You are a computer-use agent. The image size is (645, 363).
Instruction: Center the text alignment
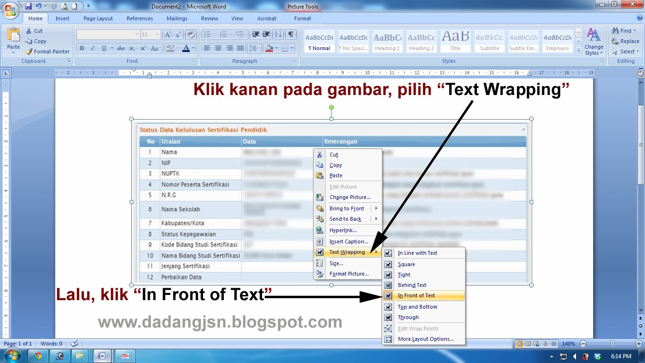pyautogui.click(x=218, y=48)
